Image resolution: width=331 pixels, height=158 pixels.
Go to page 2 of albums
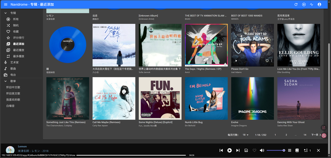286,135
